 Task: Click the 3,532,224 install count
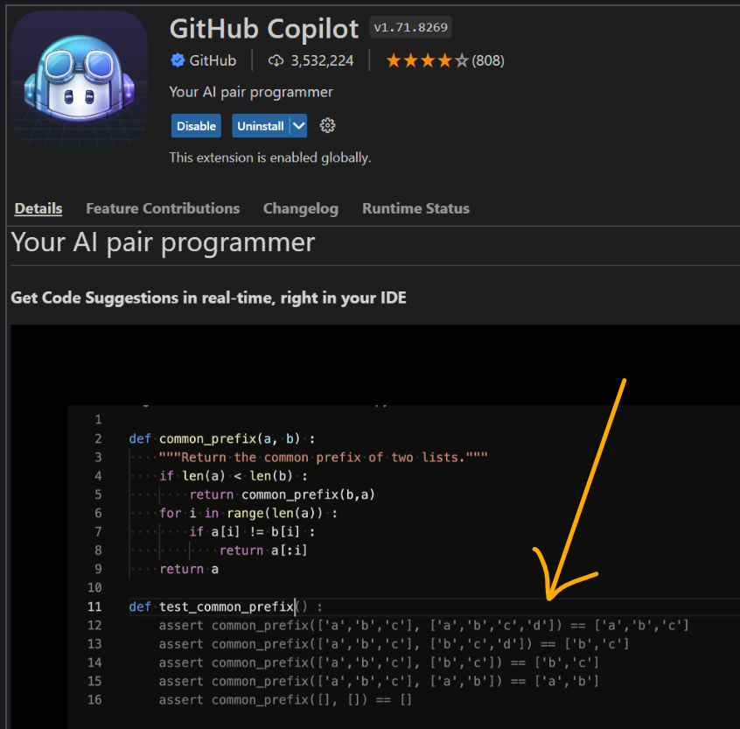tap(322, 60)
